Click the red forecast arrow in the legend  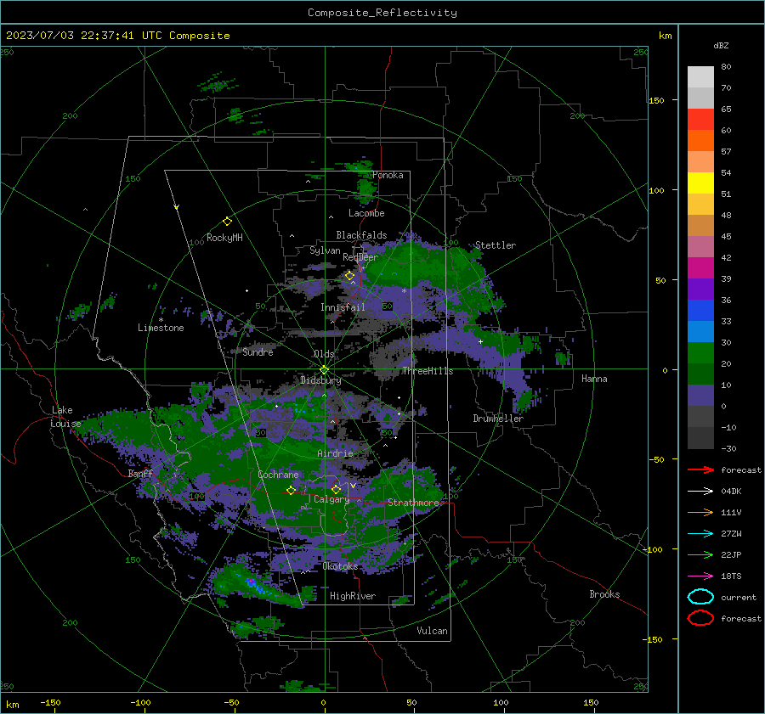700,469
